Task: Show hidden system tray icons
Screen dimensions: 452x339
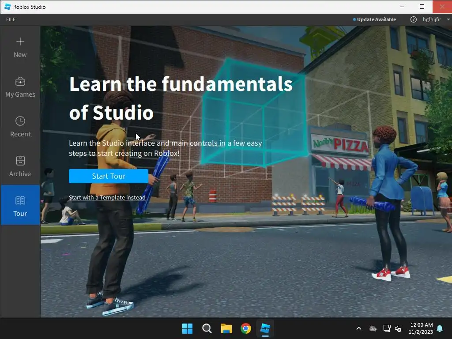Action: click(x=359, y=328)
